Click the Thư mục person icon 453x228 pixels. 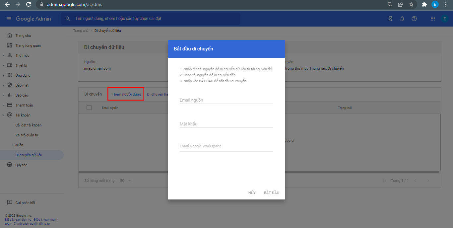tap(10, 55)
